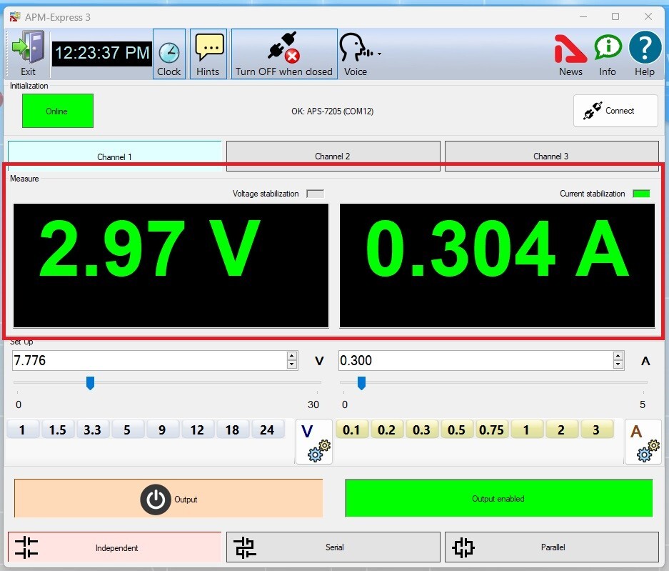
Task: Toggle the Clock display button
Action: pyautogui.click(x=169, y=54)
